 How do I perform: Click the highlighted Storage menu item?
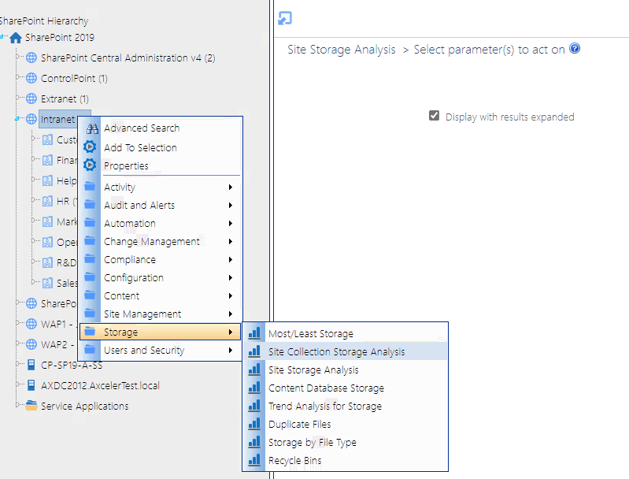coord(161,332)
